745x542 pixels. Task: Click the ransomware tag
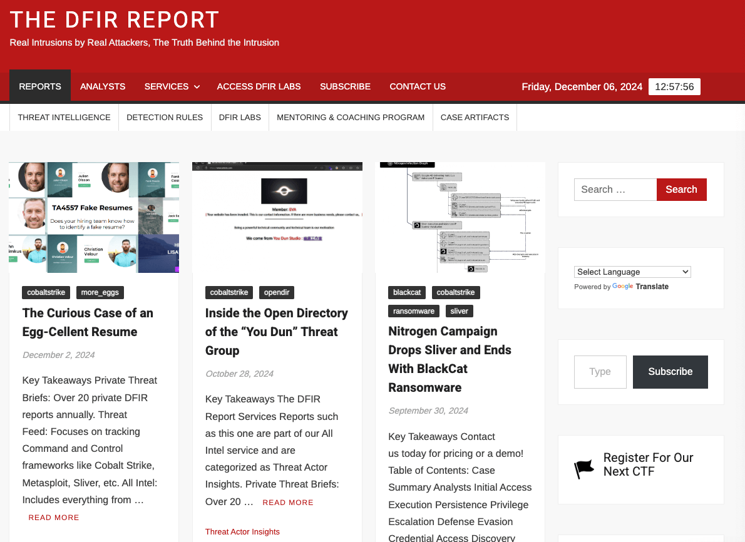[414, 311]
